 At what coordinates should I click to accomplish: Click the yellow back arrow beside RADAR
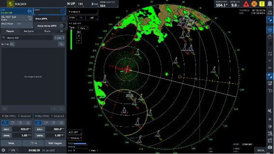pyautogui.click(x=10, y=4)
